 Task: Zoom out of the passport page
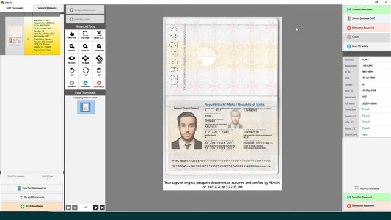86,47
